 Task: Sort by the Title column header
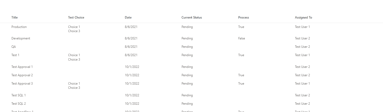coord(15,17)
